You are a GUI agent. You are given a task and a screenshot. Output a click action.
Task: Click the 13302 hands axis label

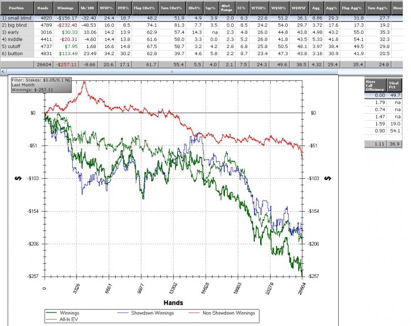point(173,288)
